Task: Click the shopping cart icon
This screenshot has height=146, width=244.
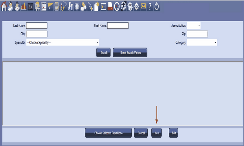Action: [37, 7]
